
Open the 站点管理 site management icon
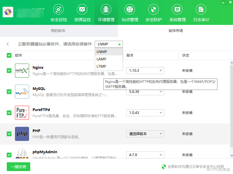pos(130,10)
